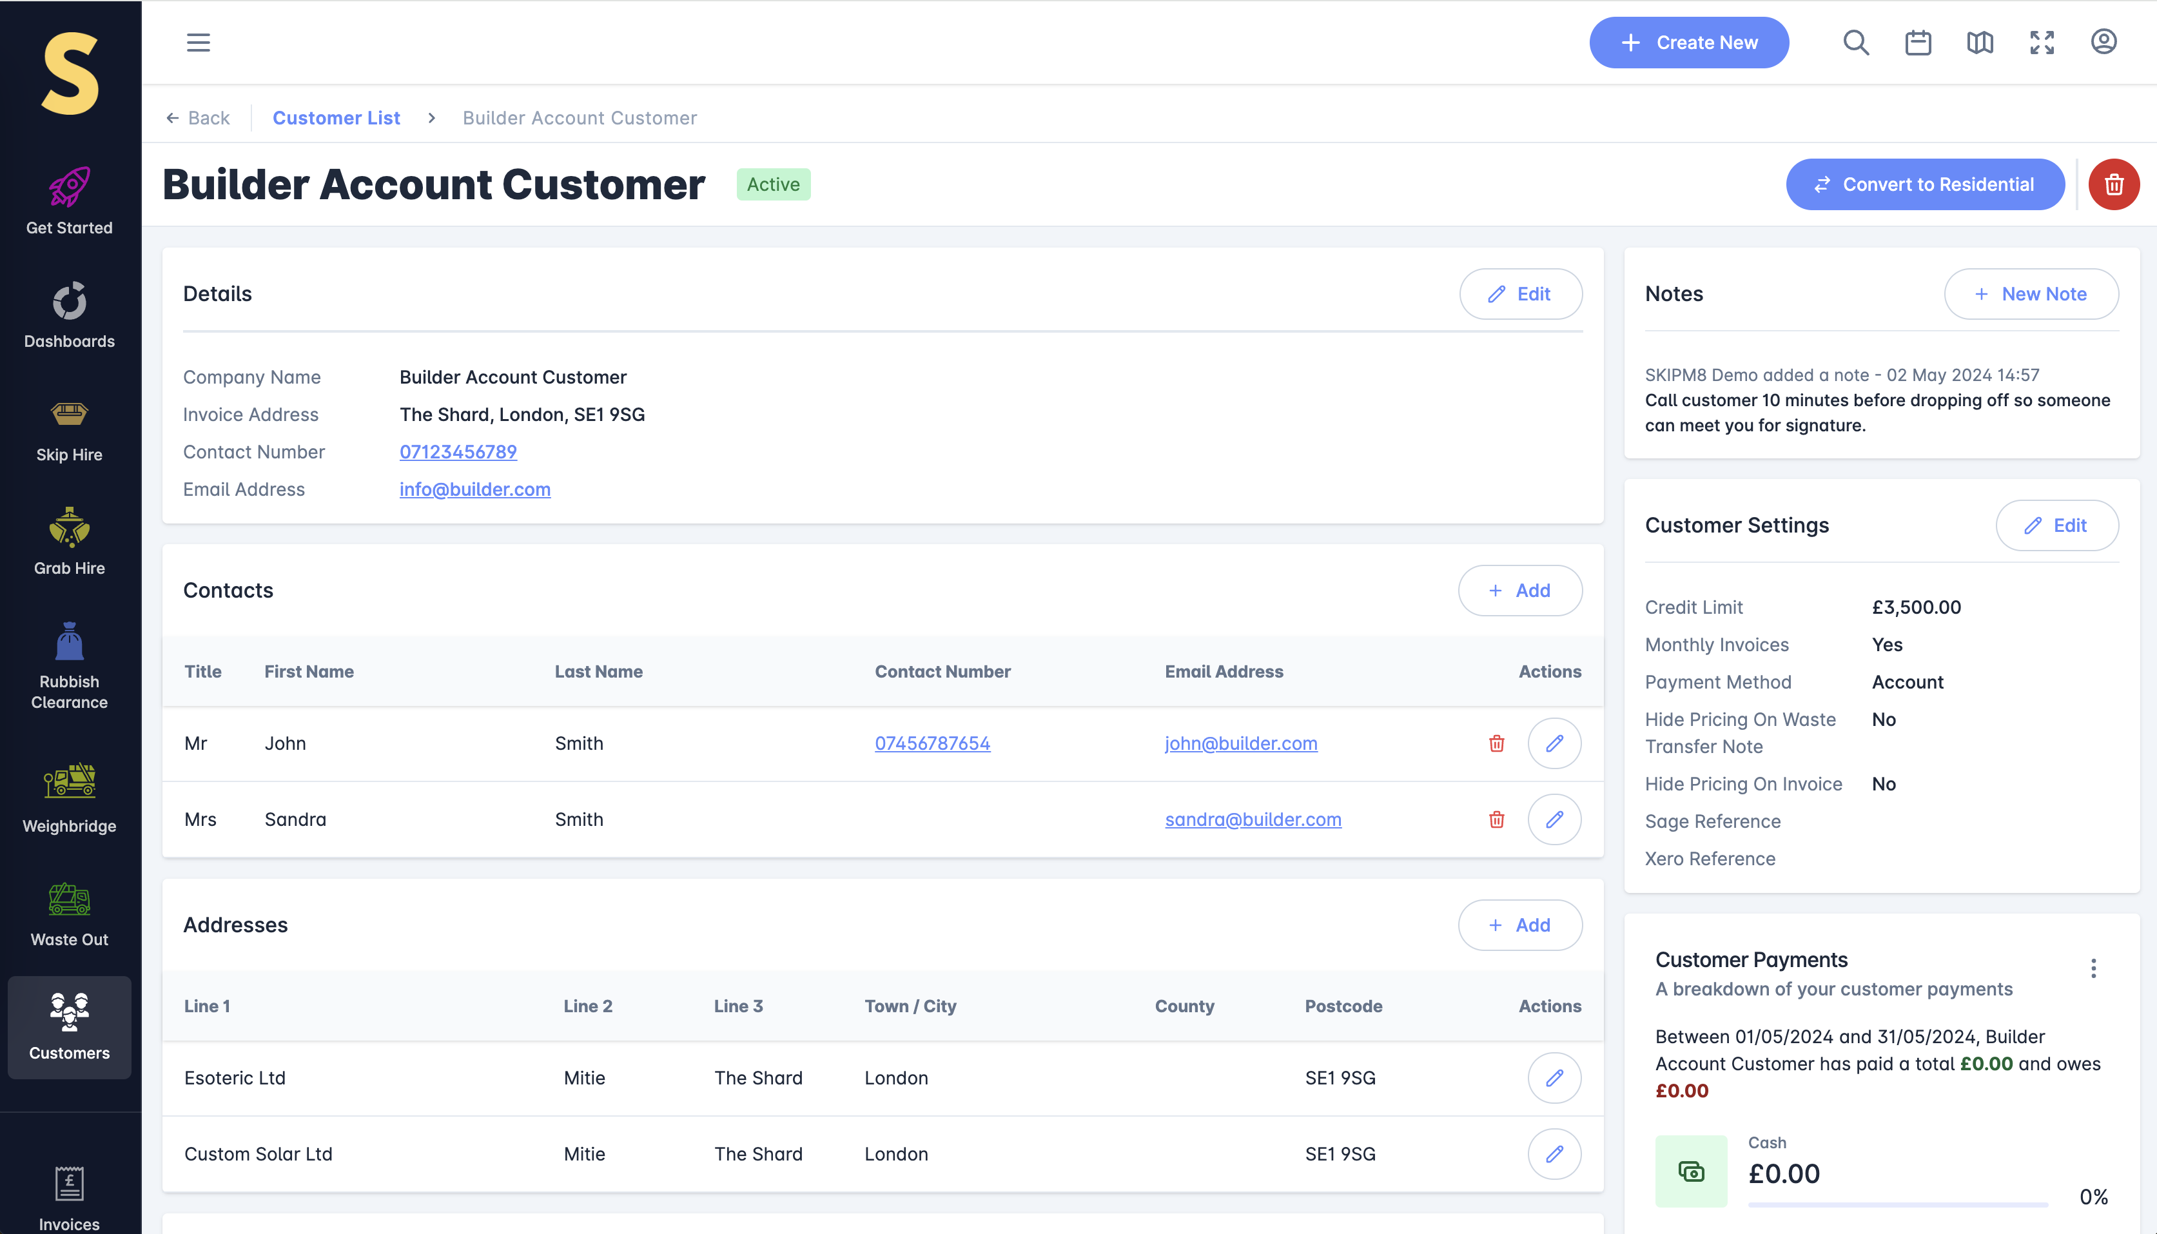The height and width of the screenshot is (1234, 2157).
Task: Add a new contact
Action: [1521, 591]
